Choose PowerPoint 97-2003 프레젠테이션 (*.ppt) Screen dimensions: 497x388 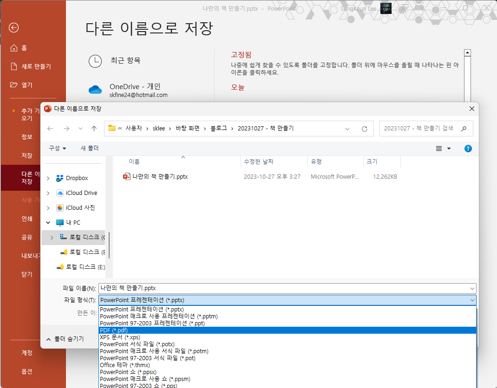[288, 323]
